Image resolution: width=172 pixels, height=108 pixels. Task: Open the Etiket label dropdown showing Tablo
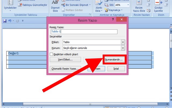click(123, 42)
